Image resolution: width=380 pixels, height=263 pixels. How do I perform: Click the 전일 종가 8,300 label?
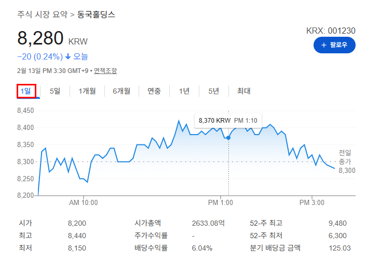[347, 162]
